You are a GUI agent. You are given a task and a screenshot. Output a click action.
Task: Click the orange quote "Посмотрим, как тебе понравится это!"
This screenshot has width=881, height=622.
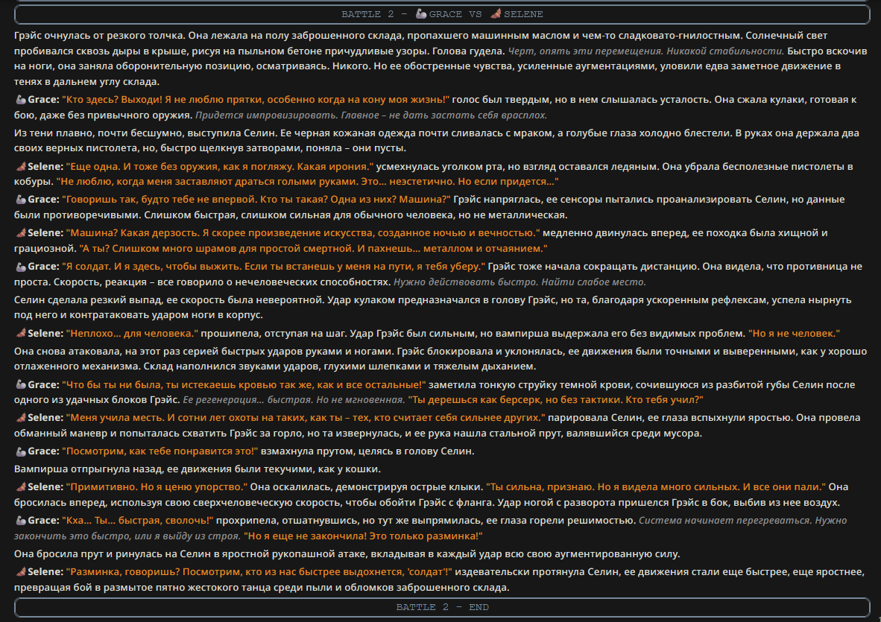[160, 451]
